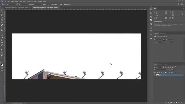Toggle Quick Mask mode

(2, 68)
